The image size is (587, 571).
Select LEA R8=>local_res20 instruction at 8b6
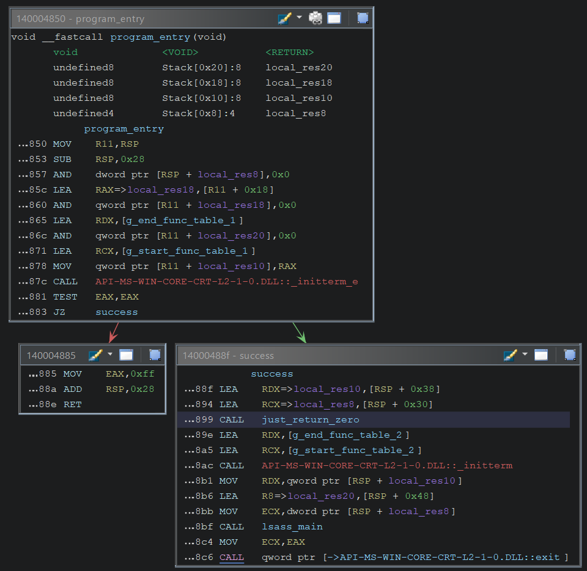[x=309, y=496]
